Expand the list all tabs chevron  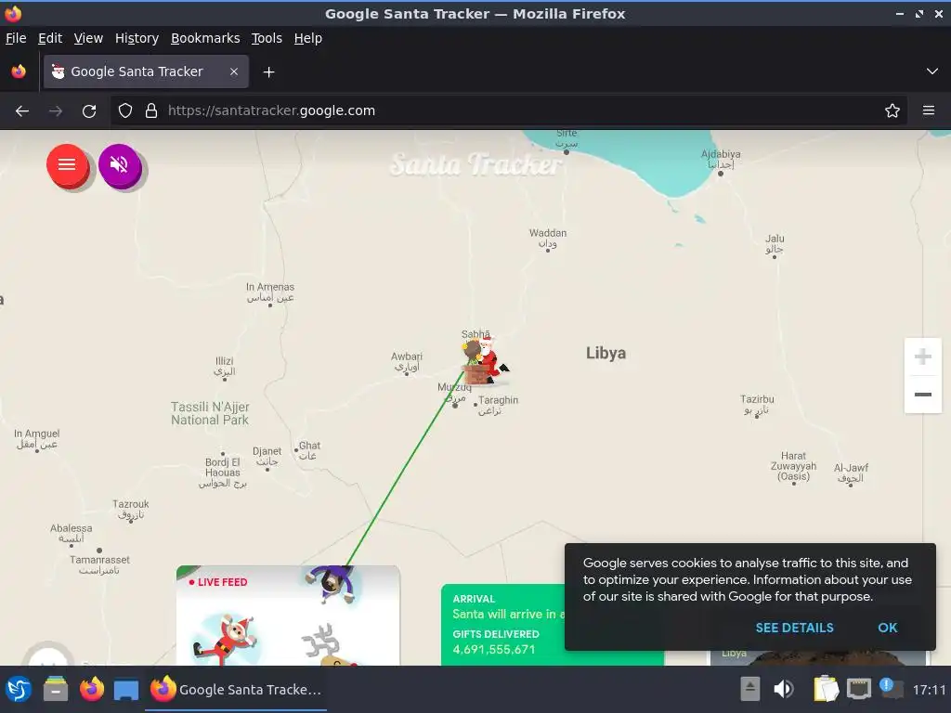click(931, 71)
